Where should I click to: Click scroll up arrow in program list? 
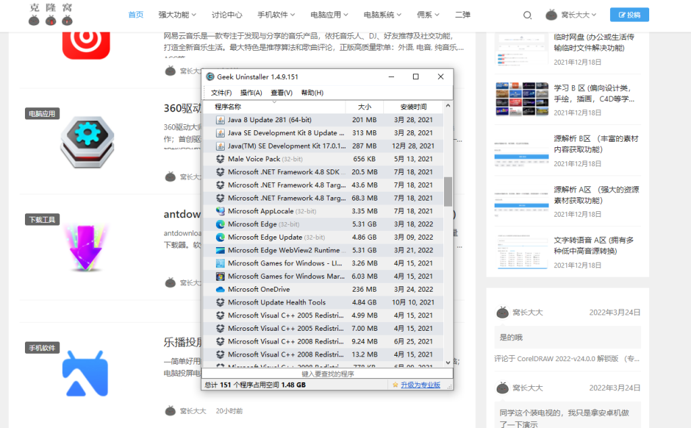pos(448,106)
